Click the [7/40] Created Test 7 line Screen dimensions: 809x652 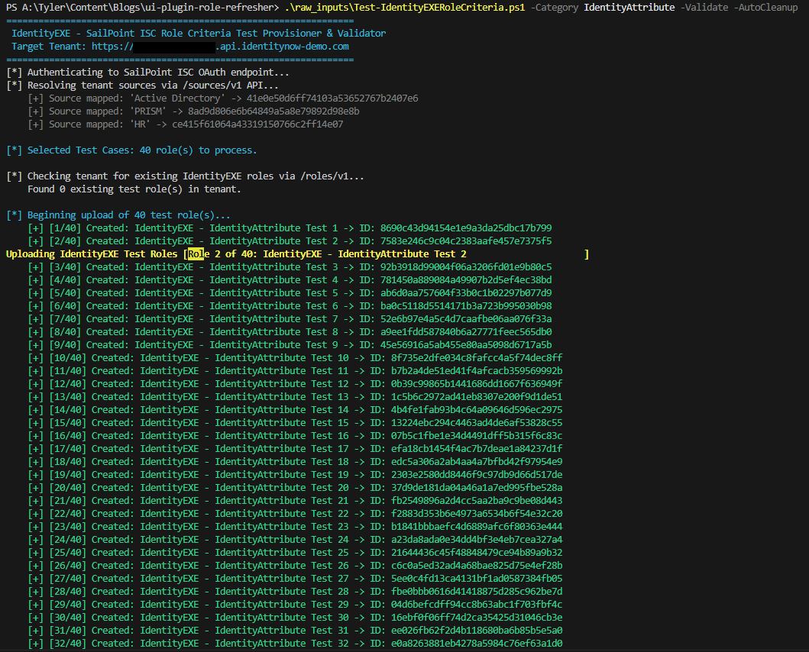[290, 319]
